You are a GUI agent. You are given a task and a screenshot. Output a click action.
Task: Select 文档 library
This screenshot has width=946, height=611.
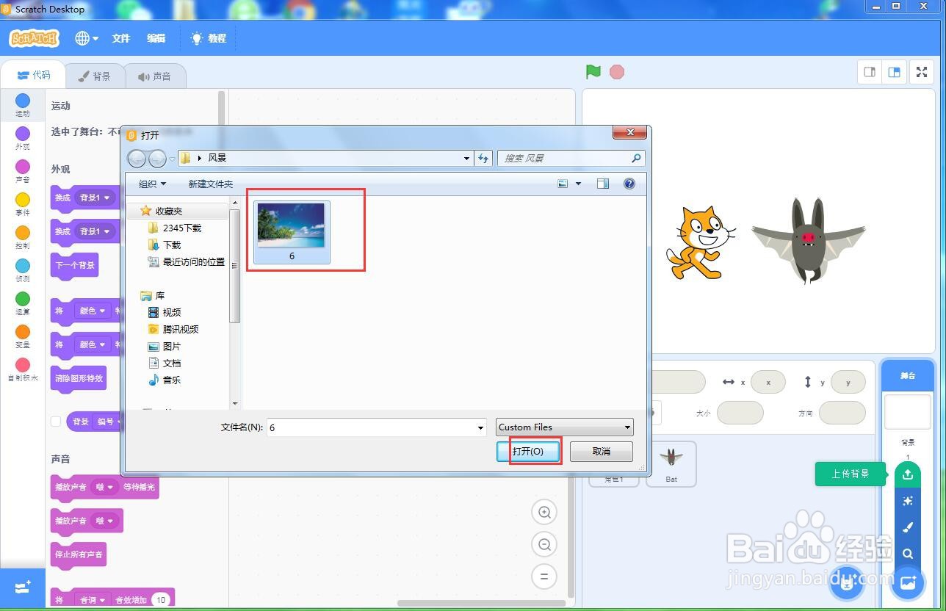tap(165, 363)
